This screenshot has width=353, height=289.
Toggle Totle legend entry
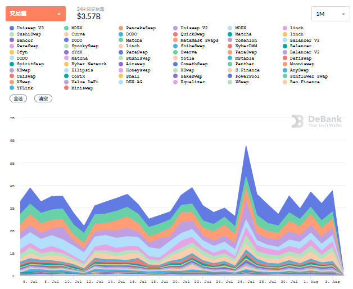184,58
